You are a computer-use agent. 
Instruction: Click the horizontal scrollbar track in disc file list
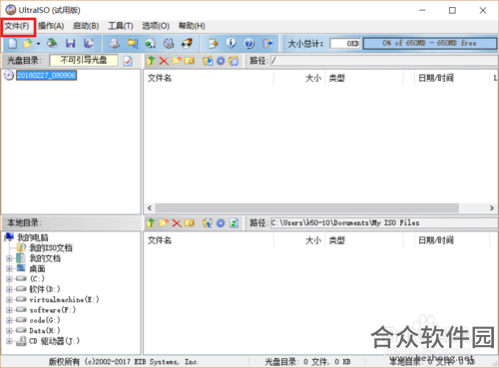pyautogui.click(x=307, y=207)
